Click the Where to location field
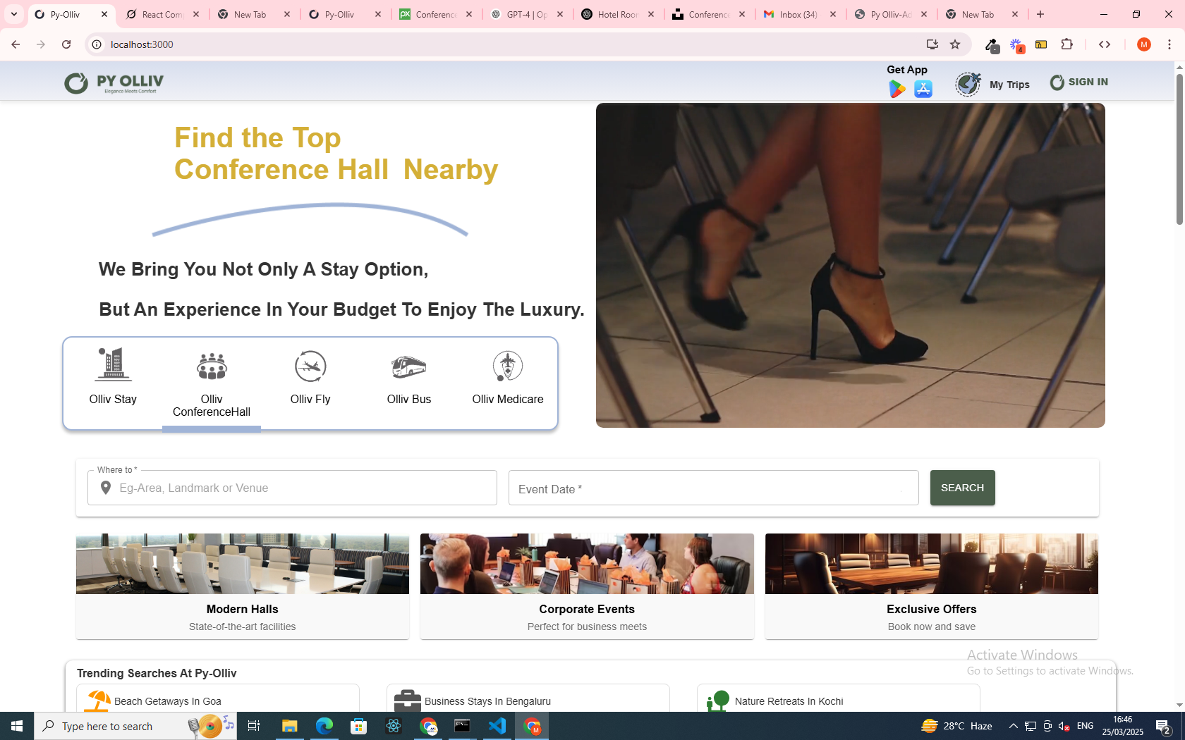 pos(303,488)
